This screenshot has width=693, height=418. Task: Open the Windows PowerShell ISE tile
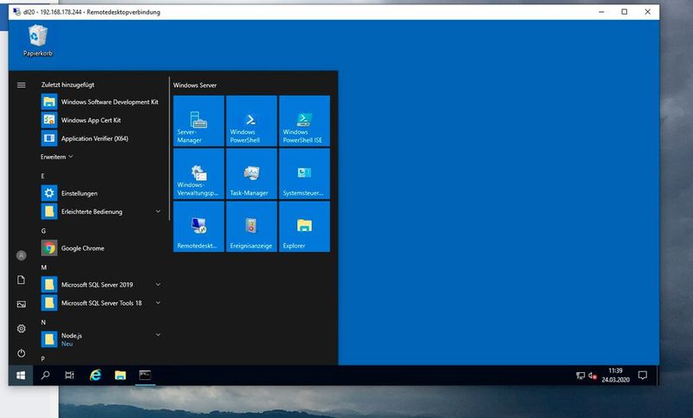pos(305,121)
